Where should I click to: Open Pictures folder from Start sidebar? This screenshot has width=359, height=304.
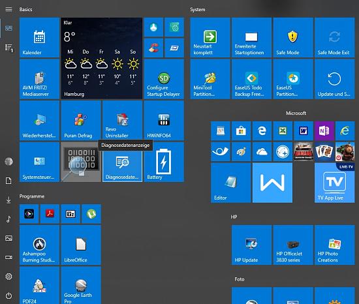click(x=8, y=238)
